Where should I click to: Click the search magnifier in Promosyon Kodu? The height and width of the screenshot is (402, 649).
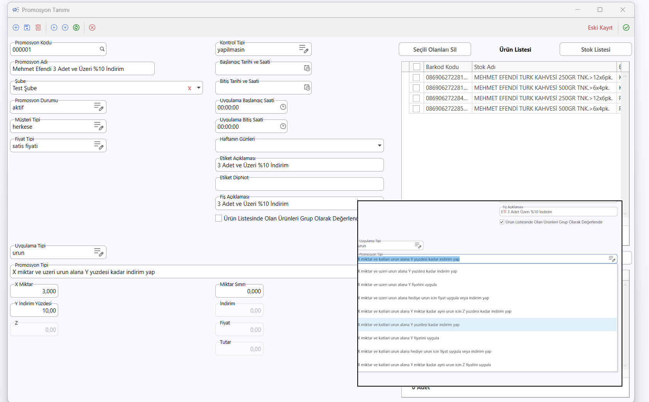point(102,49)
